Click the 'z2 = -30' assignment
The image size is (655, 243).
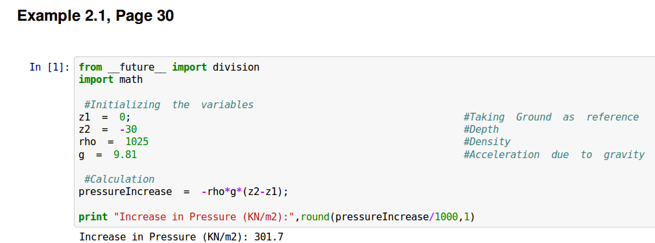[x=108, y=130]
